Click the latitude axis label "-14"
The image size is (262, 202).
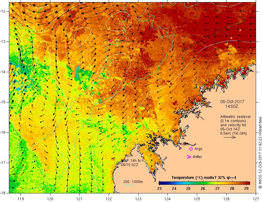[x=3, y=72]
